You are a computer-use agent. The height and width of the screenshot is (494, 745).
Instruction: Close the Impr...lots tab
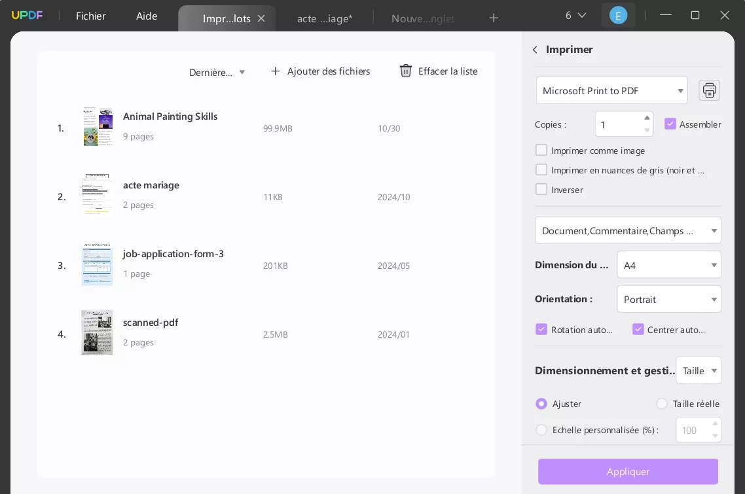(x=261, y=18)
